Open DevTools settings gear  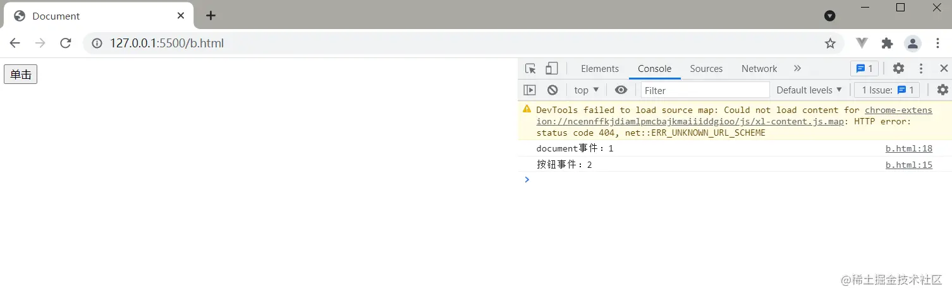(898, 69)
